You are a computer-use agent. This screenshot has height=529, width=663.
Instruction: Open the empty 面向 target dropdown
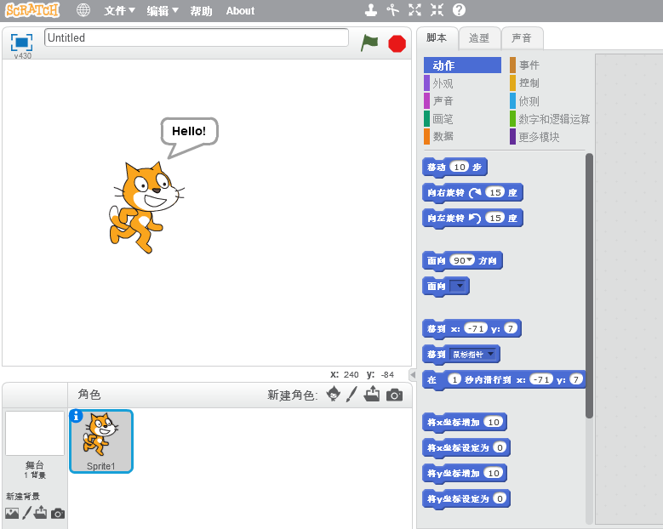click(460, 286)
